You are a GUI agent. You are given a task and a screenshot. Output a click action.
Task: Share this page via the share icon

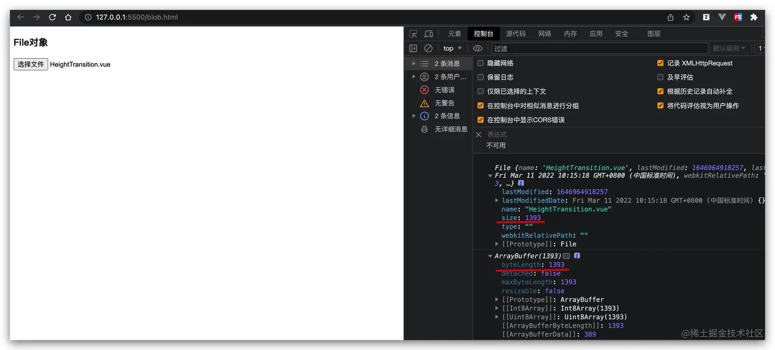[670, 17]
